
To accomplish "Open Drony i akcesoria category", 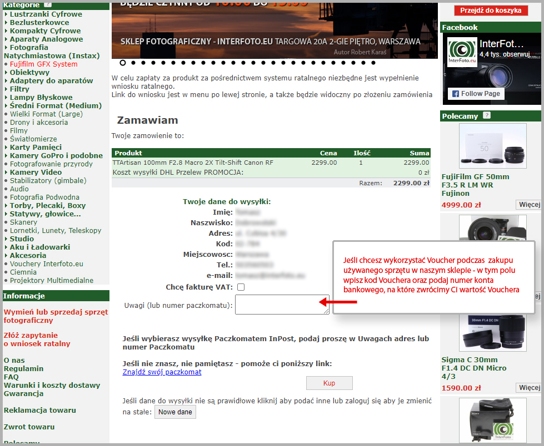I will pyautogui.click(x=39, y=122).
